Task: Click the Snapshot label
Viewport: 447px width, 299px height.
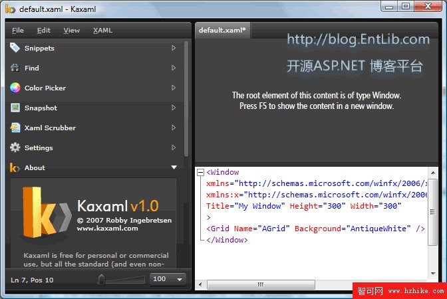Action: point(41,108)
